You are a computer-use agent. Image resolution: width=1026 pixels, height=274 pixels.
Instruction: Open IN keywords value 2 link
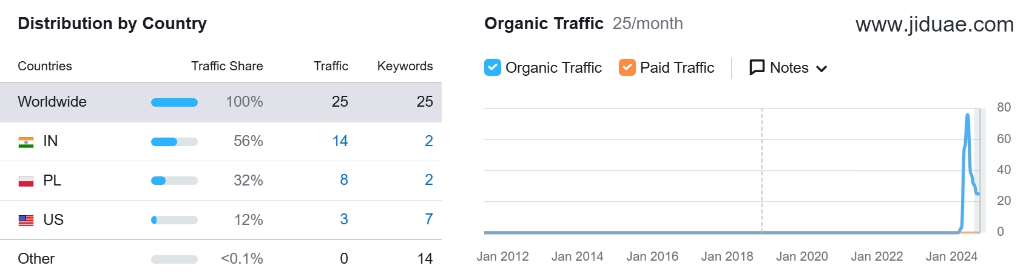[429, 141]
